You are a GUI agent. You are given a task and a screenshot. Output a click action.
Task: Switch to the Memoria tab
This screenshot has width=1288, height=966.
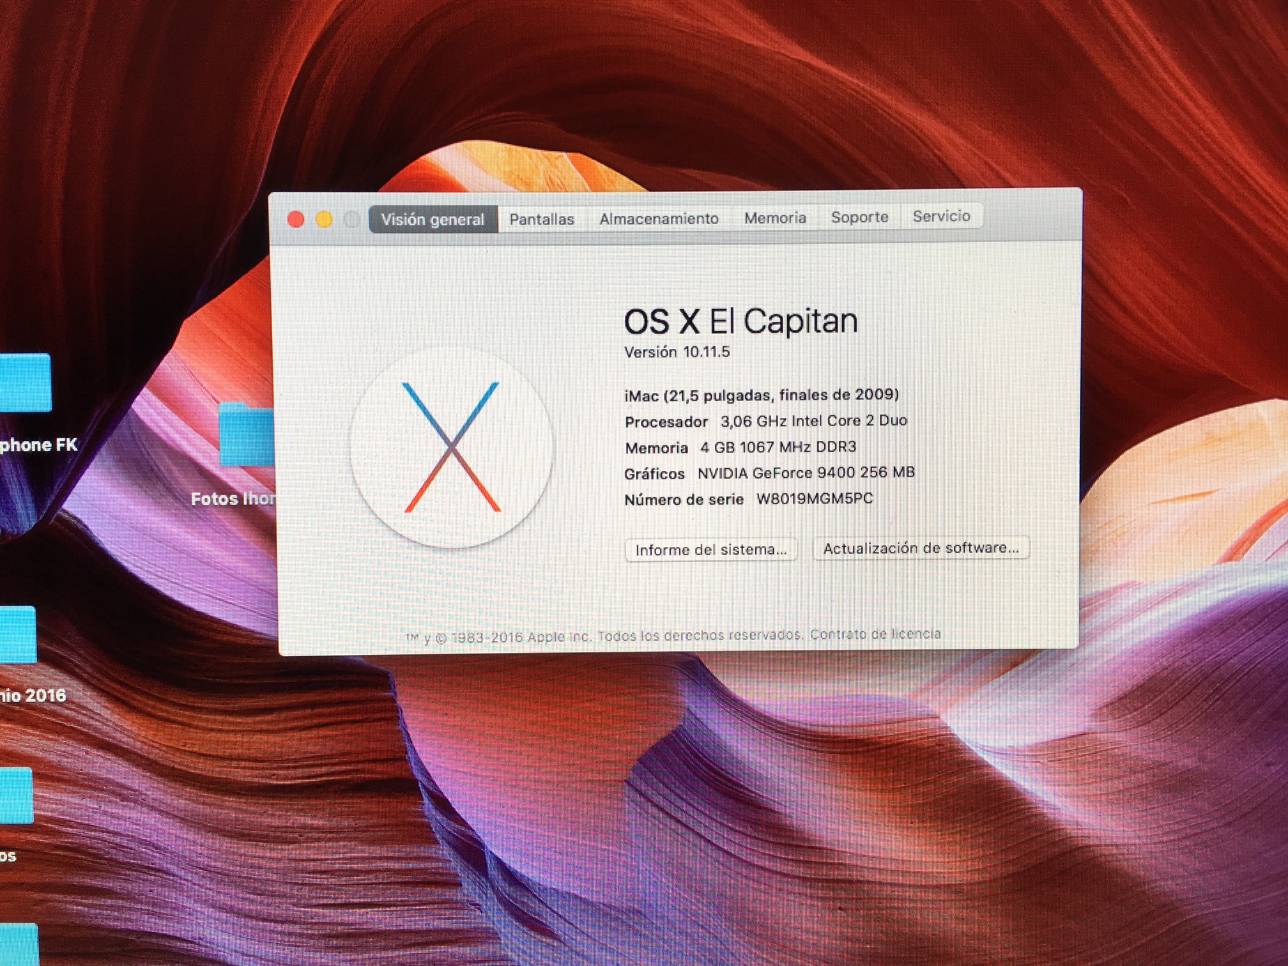tap(775, 218)
